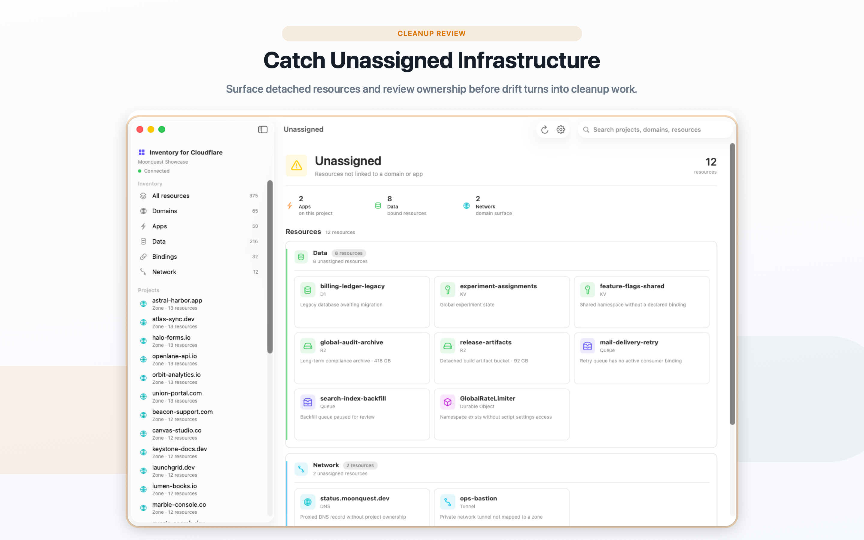The image size is (864, 540).
Task: Open settings gear icon
Action: (x=561, y=130)
